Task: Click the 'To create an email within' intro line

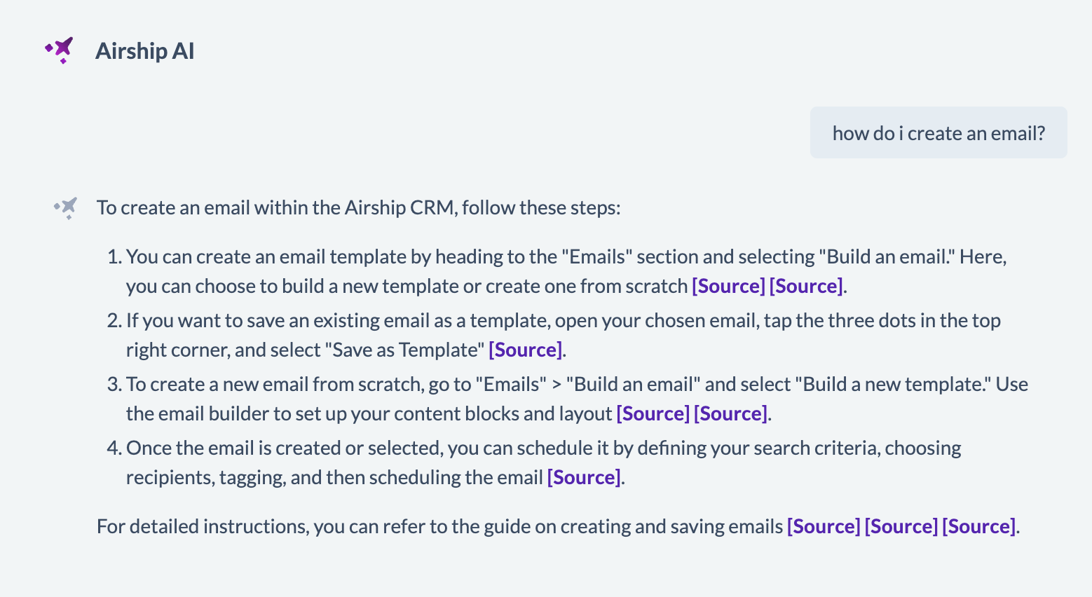Action: (x=358, y=207)
